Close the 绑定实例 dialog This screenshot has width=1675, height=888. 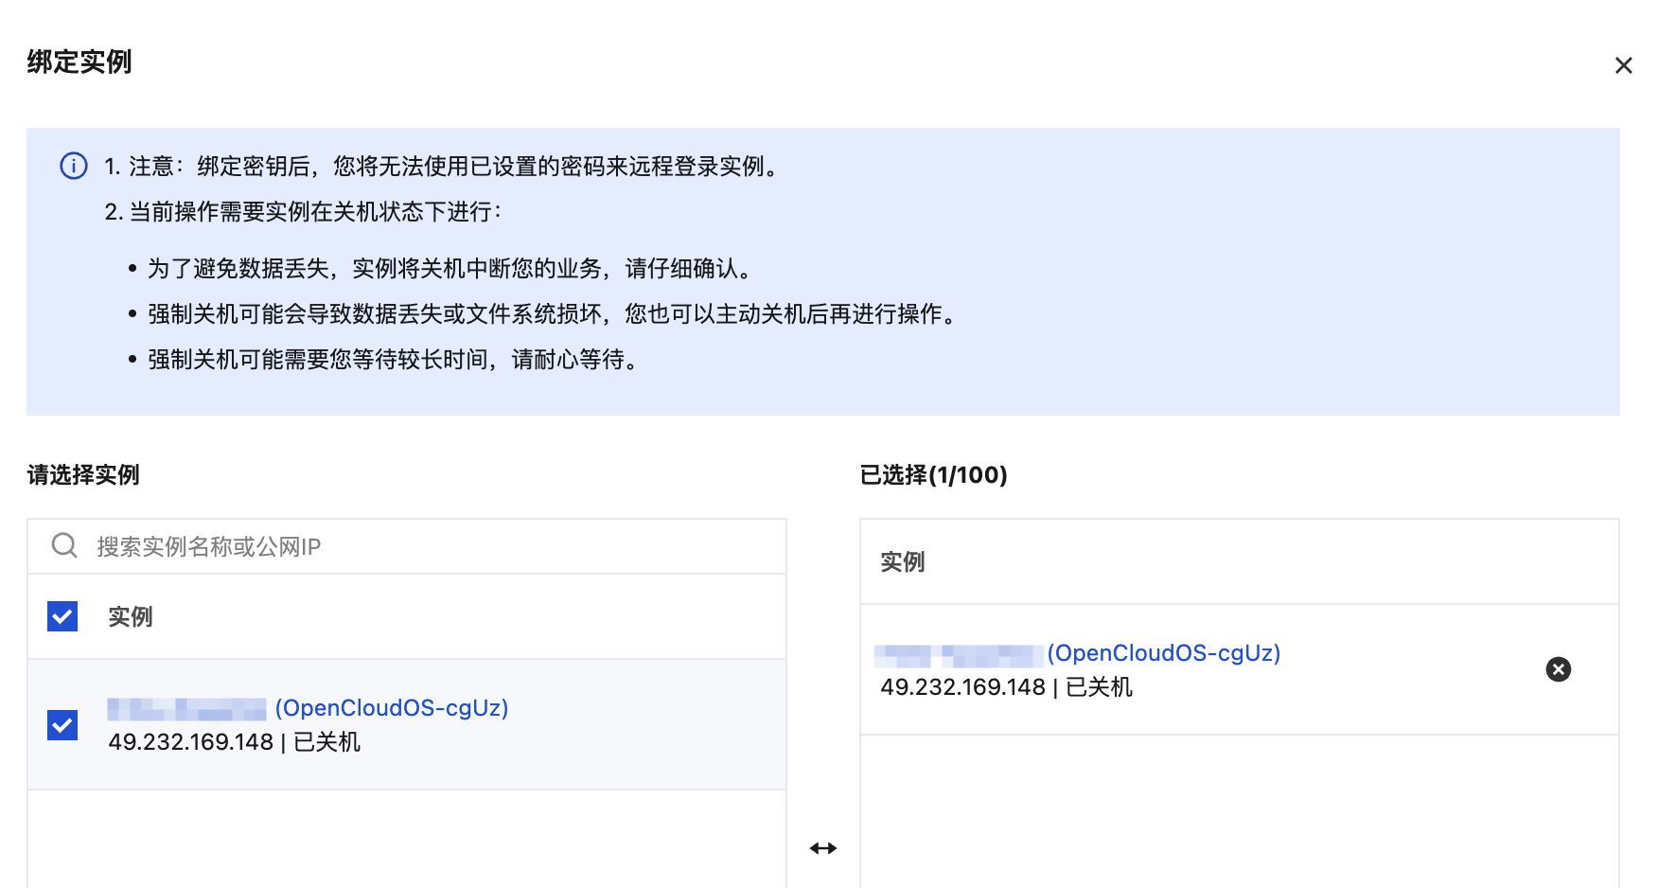1623,65
